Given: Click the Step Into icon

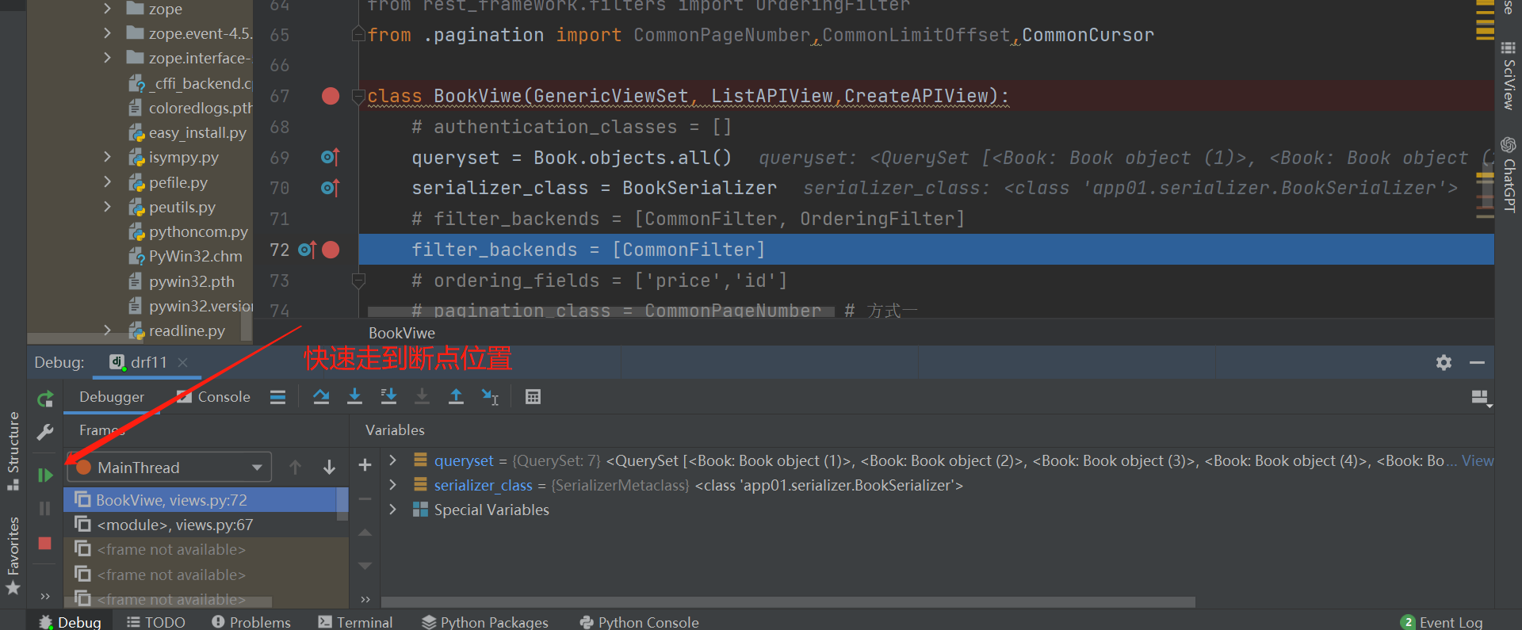Looking at the screenshot, I should [354, 397].
